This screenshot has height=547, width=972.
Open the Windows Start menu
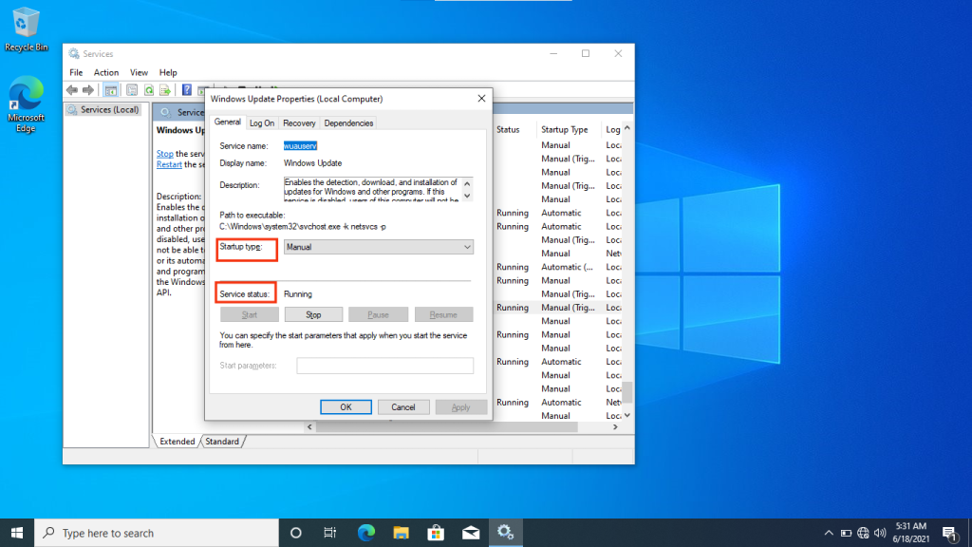tap(17, 533)
